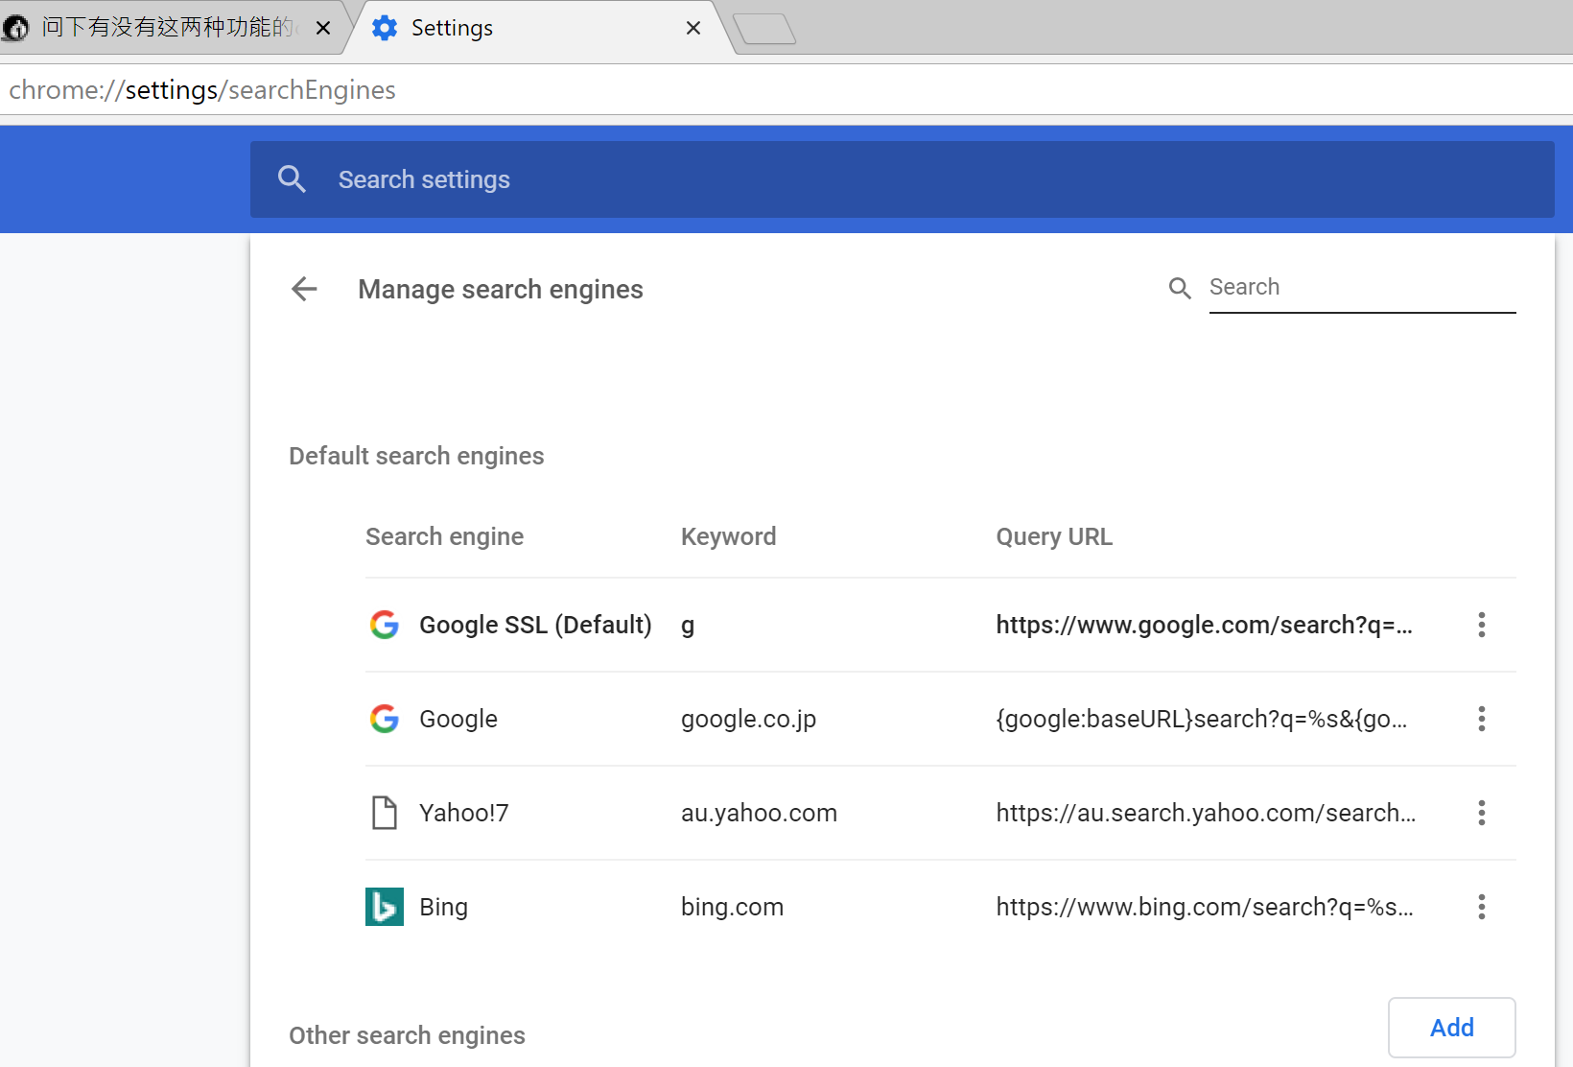Click the favicon of the Chinese-titled tab
Viewport: 1573px width, 1067px height.
[15, 28]
